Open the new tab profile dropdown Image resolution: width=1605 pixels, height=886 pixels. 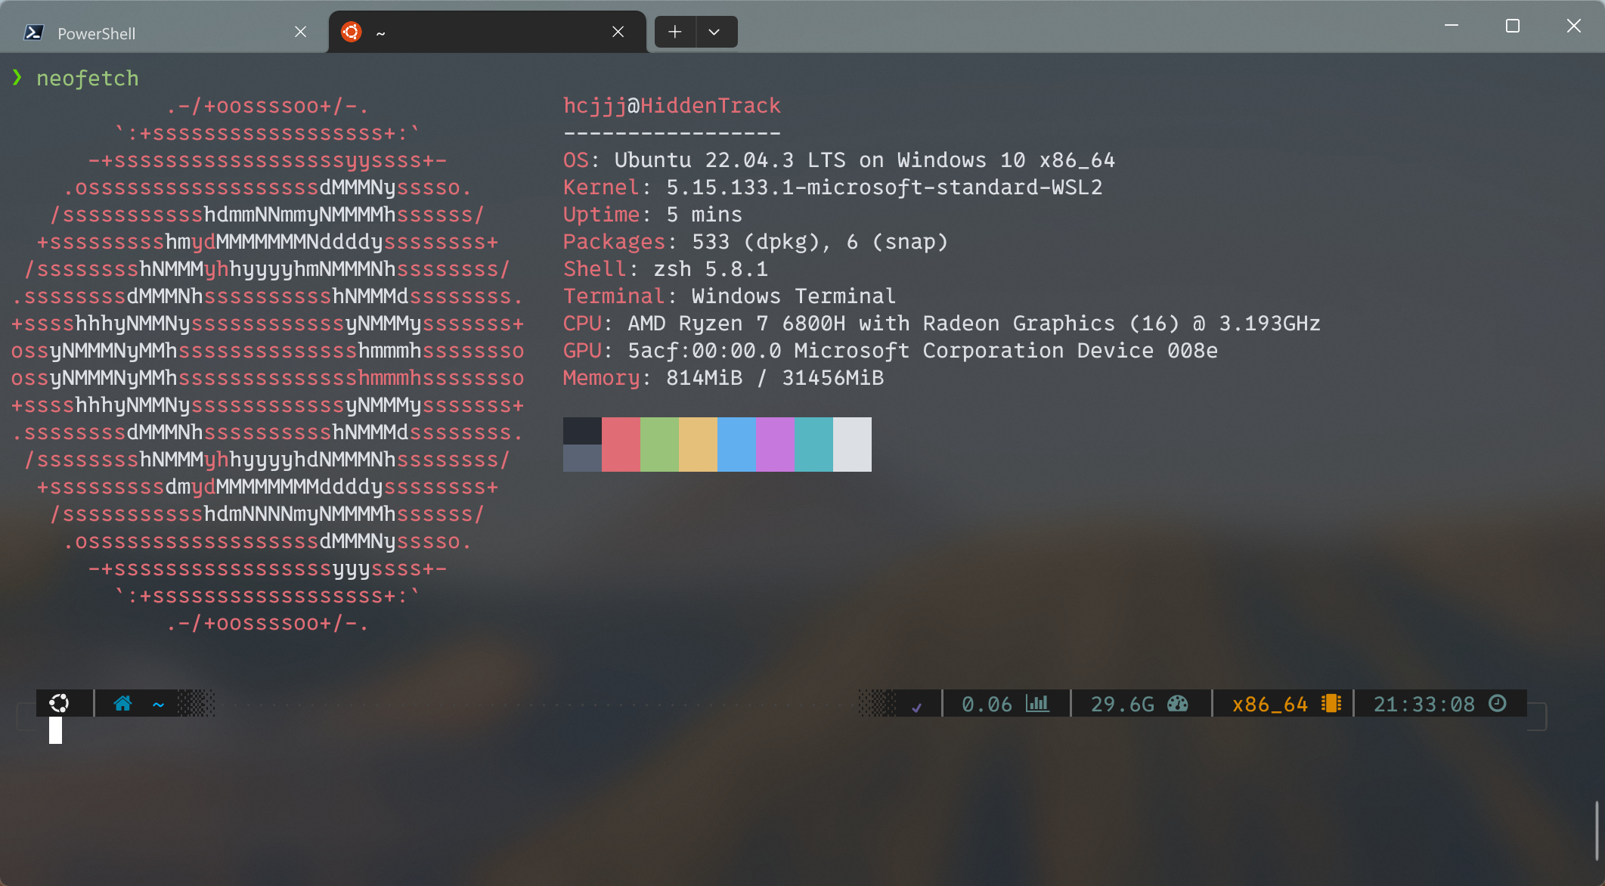(714, 32)
